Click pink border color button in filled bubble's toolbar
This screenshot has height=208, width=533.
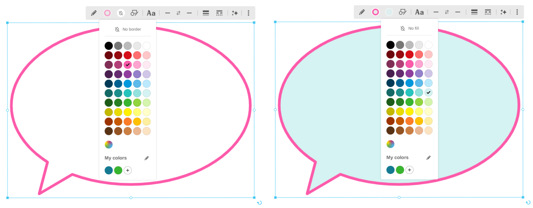pyautogui.click(x=375, y=12)
